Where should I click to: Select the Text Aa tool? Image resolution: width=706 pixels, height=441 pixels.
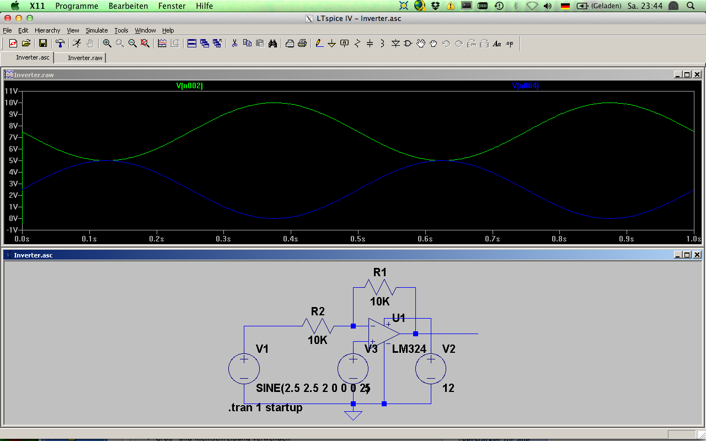pos(497,44)
